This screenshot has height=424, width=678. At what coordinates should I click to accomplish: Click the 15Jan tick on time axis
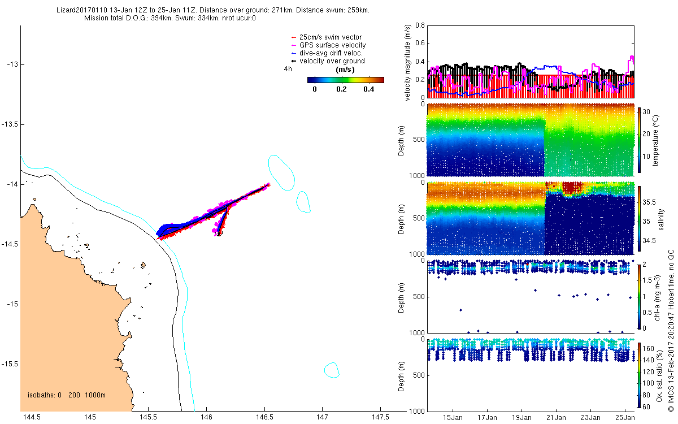point(453,417)
